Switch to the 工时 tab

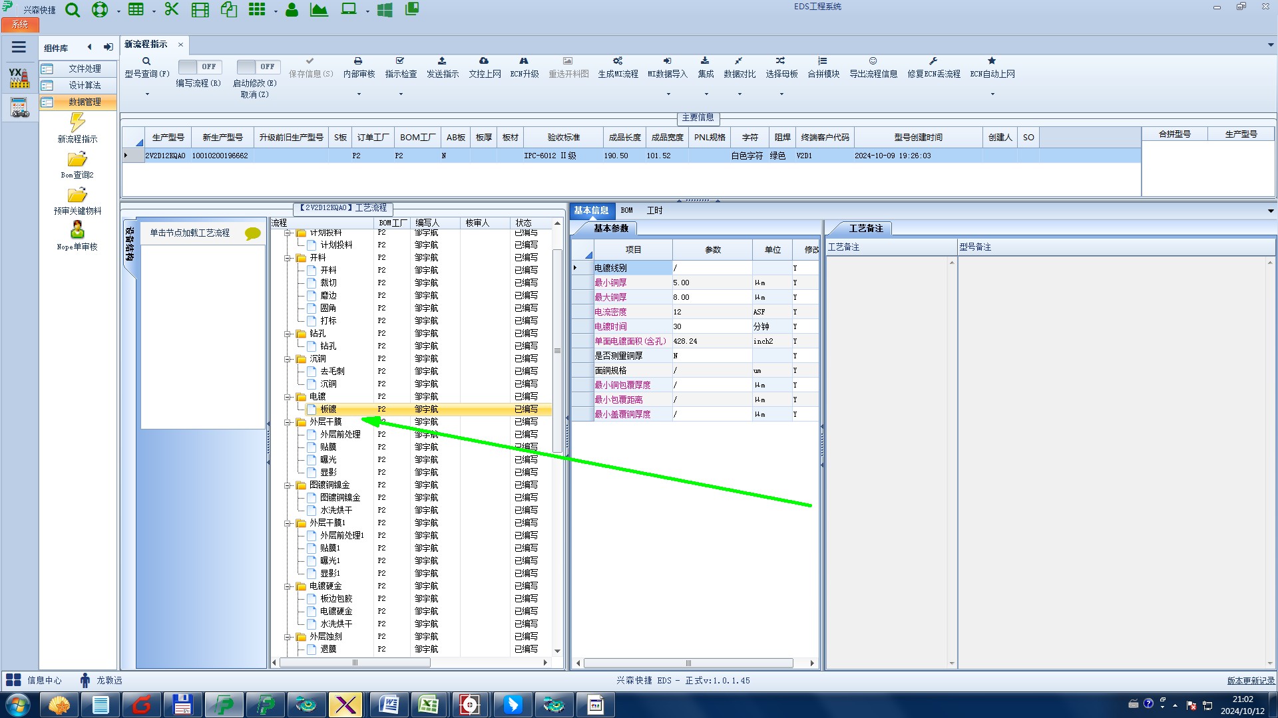pyautogui.click(x=654, y=211)
